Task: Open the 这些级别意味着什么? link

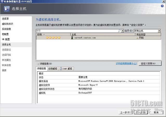Action: [x=127, y=64]
